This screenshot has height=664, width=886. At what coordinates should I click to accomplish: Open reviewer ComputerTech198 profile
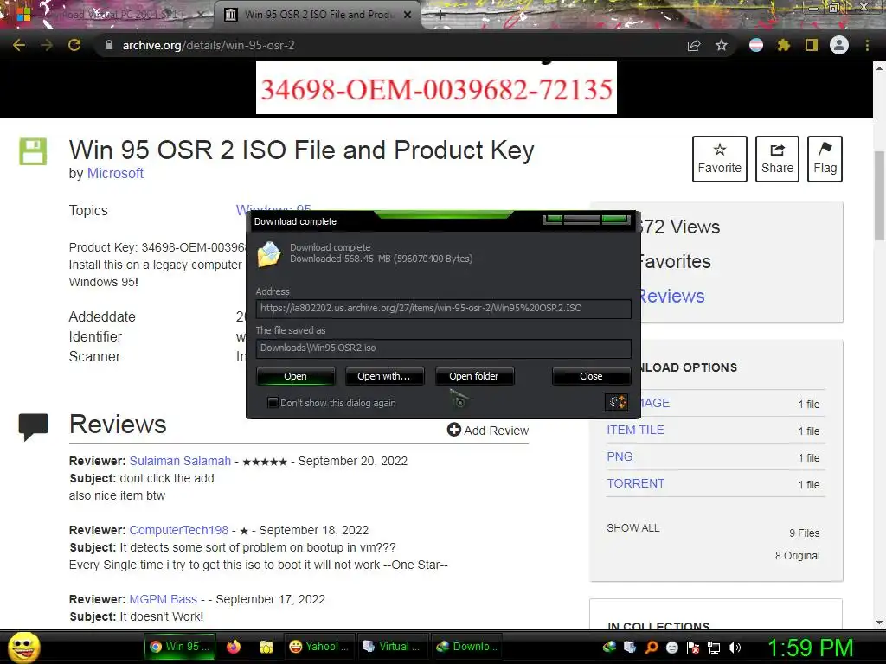point(178,530)
